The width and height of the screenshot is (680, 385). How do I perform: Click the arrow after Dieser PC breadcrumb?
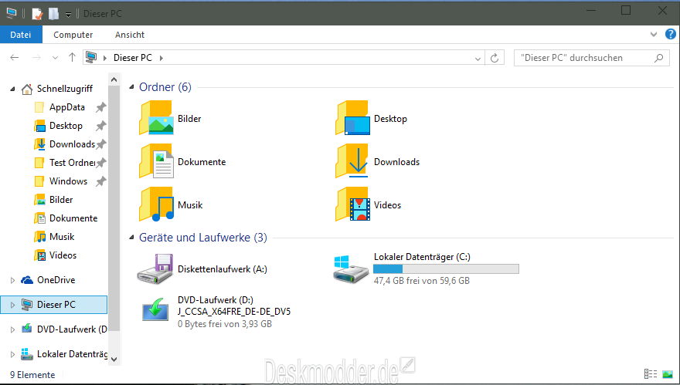coord(161,58)
